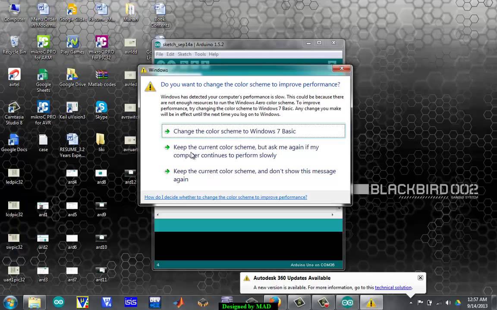Open the MATLAB taskbar shortcut
Viewport: 497px width, 310px height.
179,302
